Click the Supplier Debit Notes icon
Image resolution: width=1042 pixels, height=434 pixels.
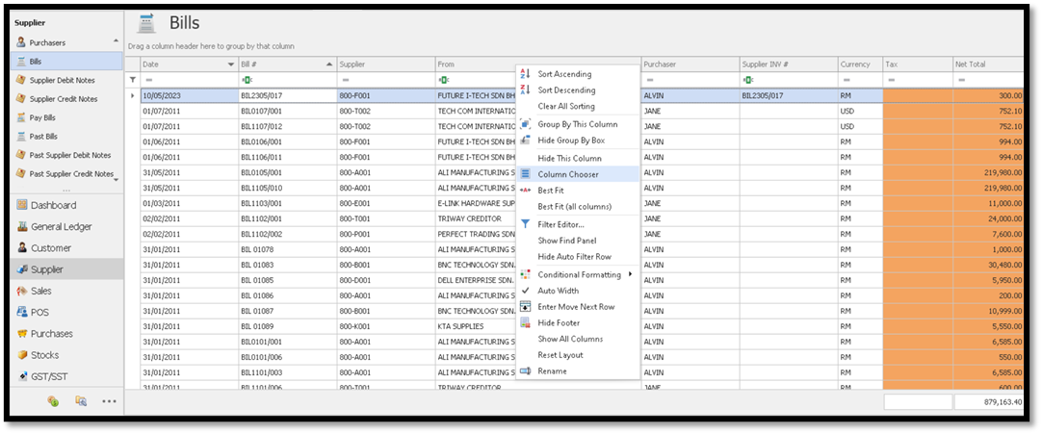[x=21, y=80]
